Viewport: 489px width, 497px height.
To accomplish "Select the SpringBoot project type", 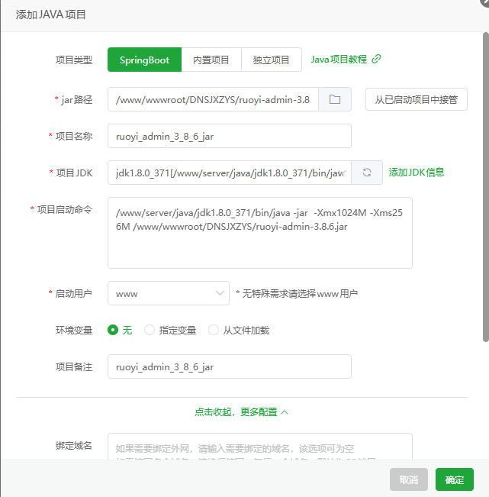I will 144,60.
